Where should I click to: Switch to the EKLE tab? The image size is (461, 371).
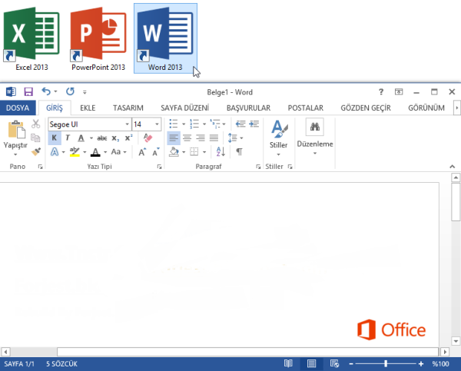[88, 108]
